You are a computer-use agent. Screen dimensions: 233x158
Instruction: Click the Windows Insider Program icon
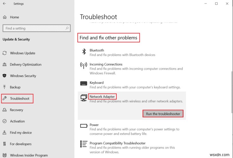4,155
